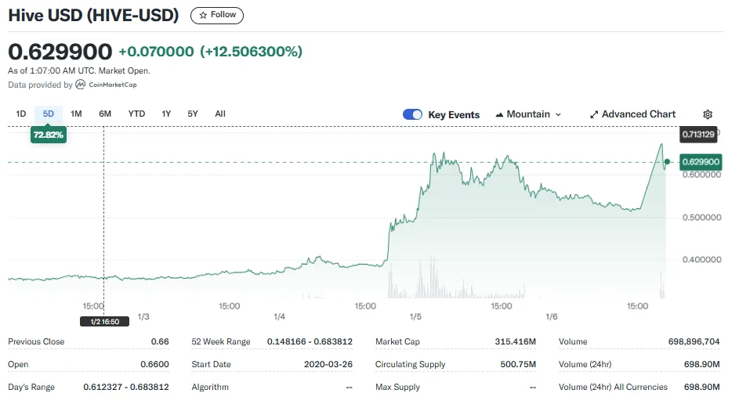
Task: Click the CoinMarketCap logo
Action: (x=107, y=85)
